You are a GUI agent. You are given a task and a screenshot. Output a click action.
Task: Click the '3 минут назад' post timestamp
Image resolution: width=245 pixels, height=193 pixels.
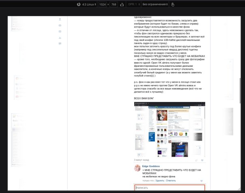click(x=142, y=160)
